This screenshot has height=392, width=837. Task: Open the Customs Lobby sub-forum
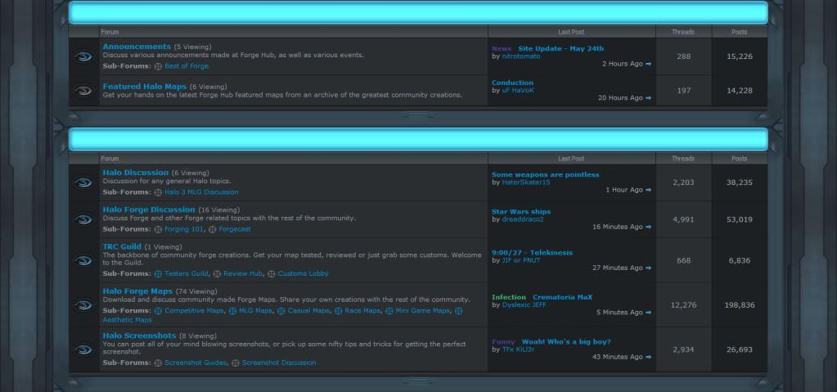point(304,273)
